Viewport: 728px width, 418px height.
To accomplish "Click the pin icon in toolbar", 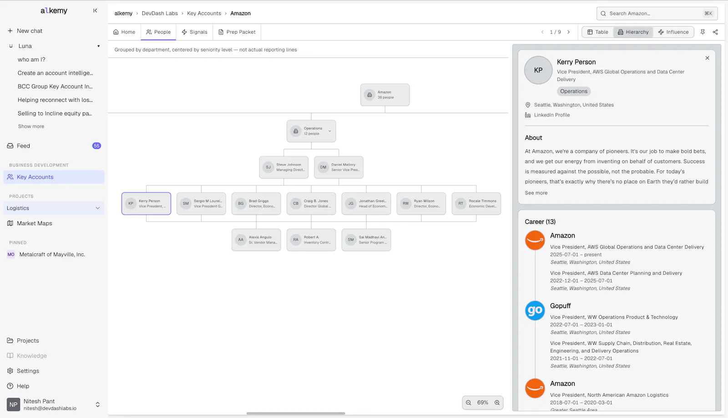I will tap(703, 32).
